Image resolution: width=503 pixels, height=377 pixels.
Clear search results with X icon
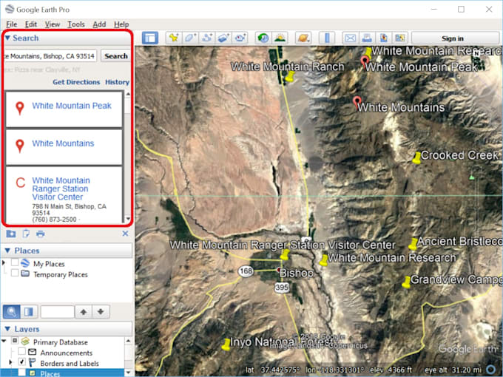(126, 234)
